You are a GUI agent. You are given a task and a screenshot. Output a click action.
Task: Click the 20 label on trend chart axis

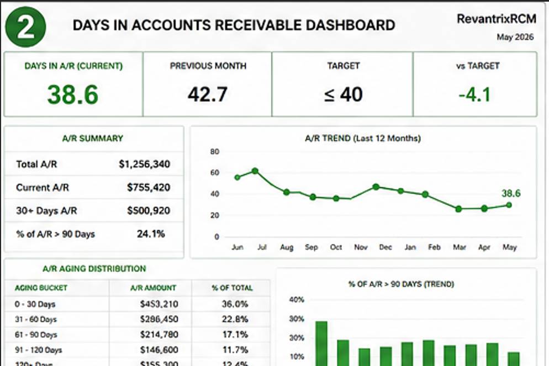(x=215, y=215)
